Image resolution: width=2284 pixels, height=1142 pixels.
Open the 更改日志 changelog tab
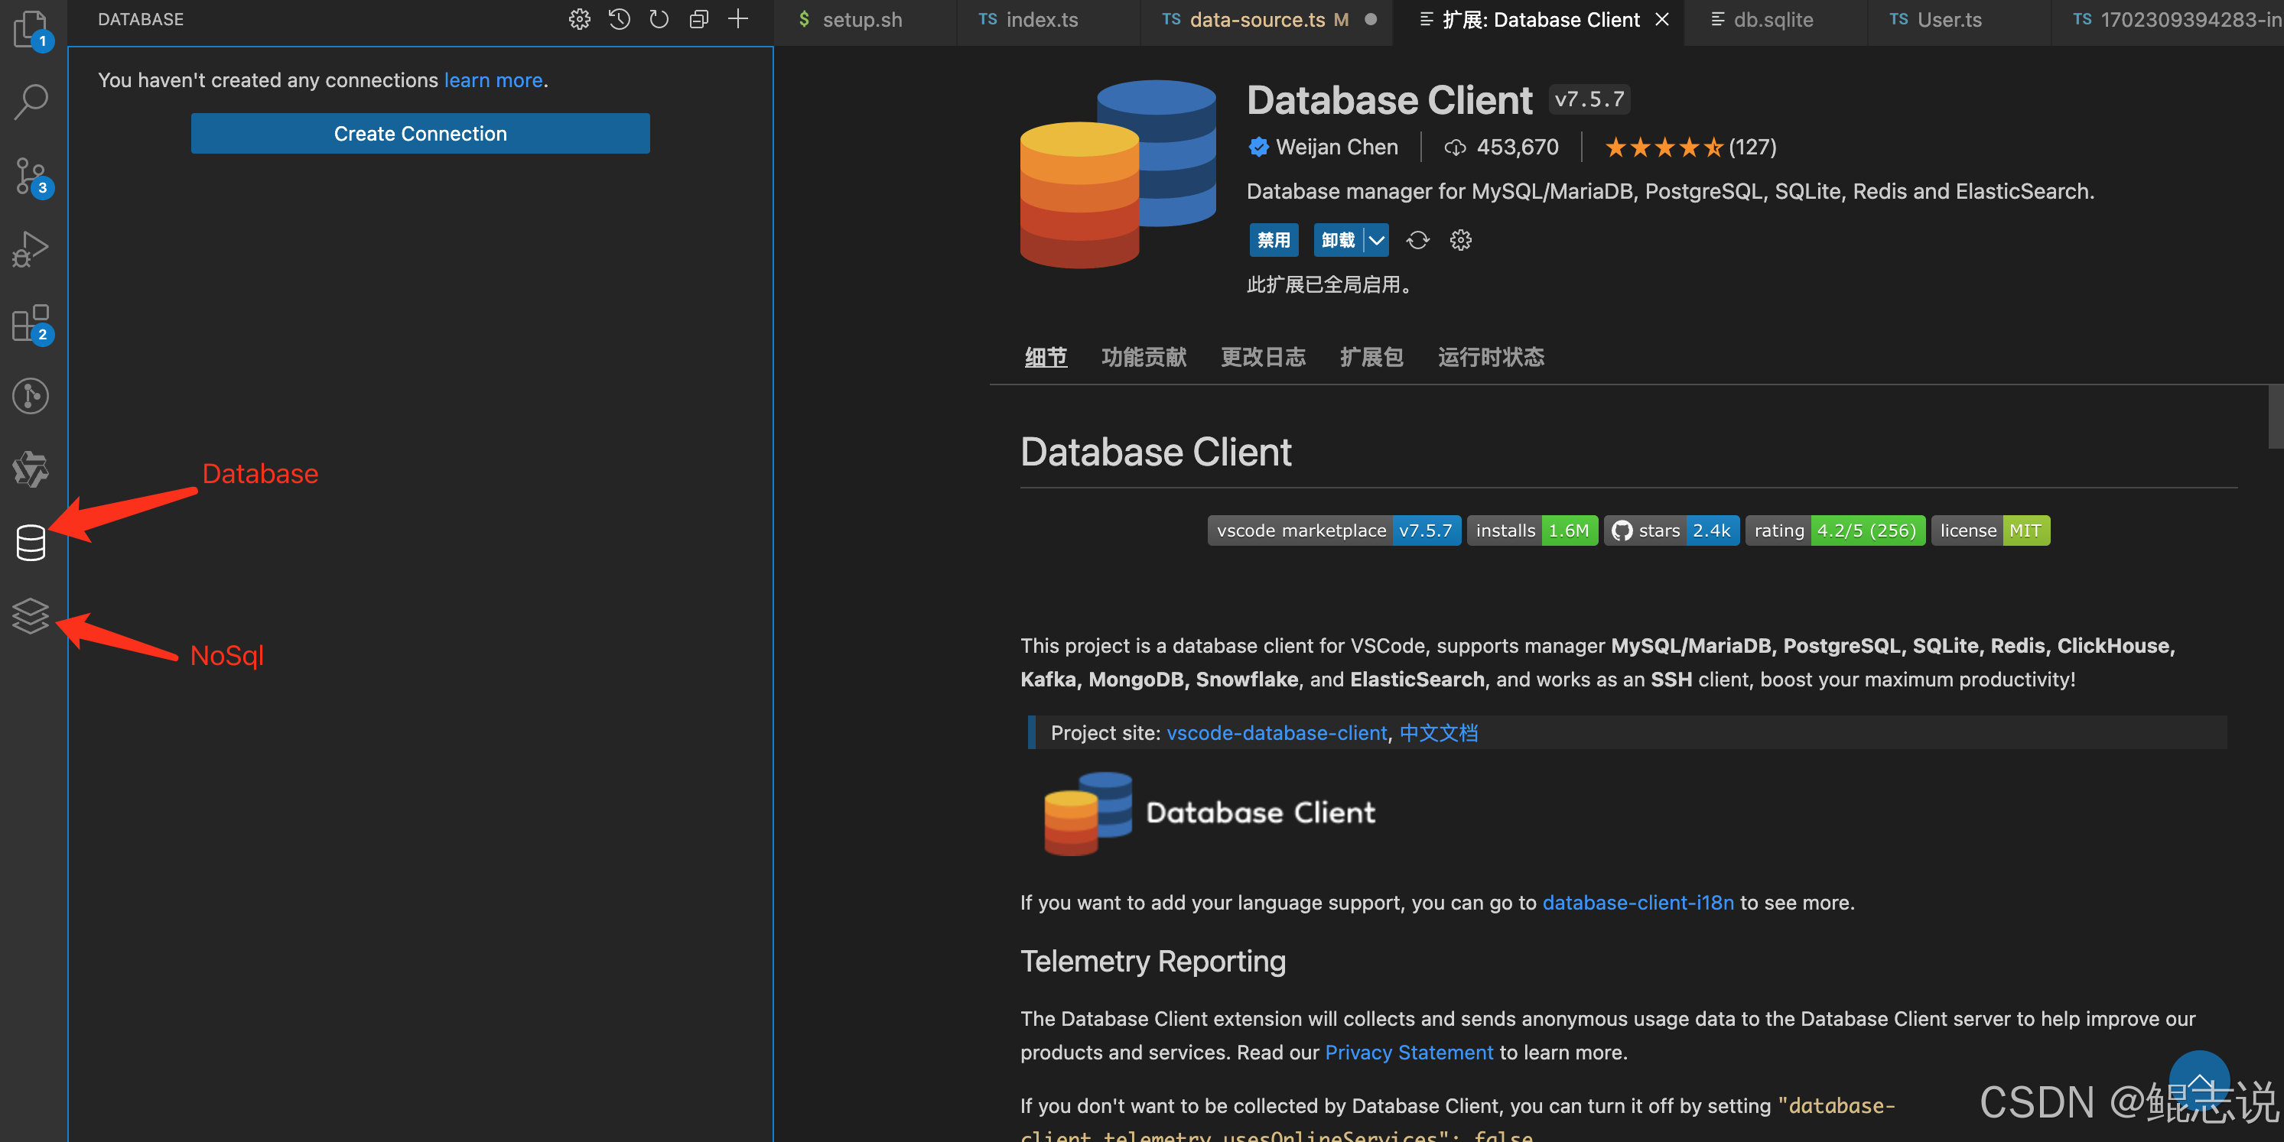pyautogui.click(x=1263, y=356)
